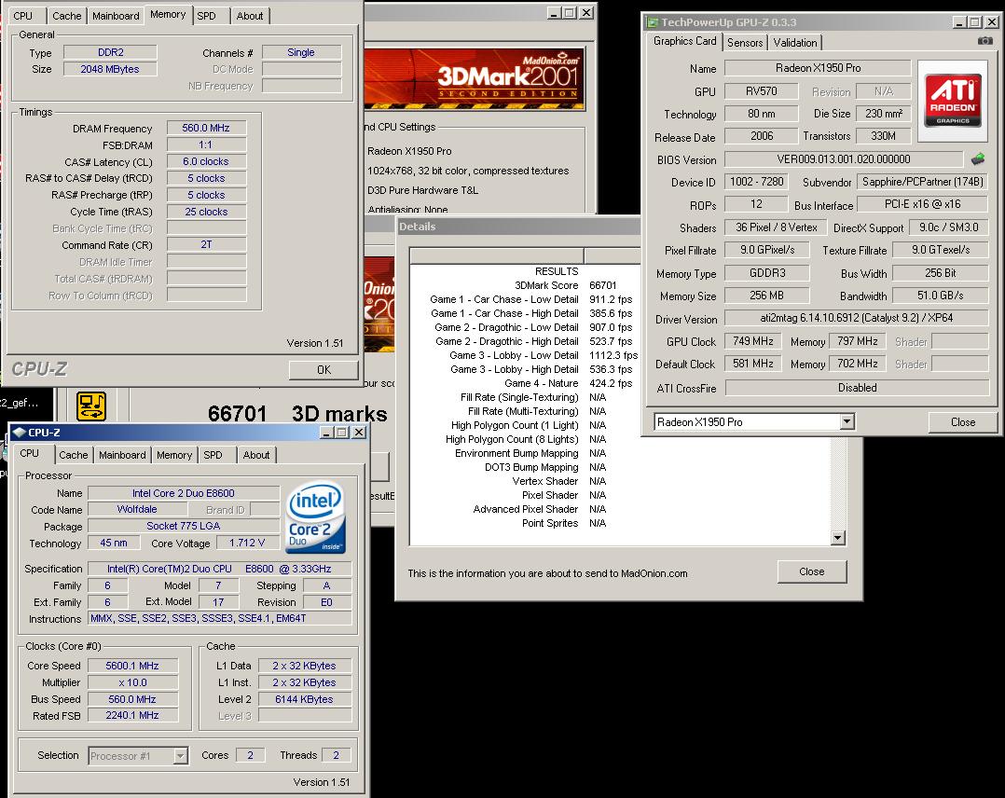Click the yellow 3DMark icon beside the score
Image resolution: width=1005 pixels, height=798 pixels.
click(x=91, y=406)
